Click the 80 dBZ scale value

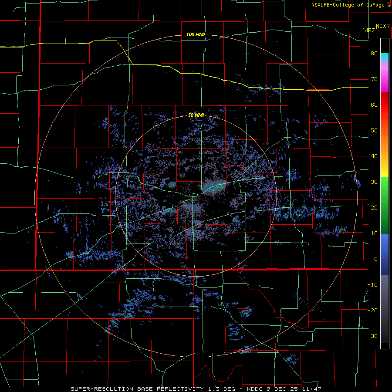click(374, 54)
